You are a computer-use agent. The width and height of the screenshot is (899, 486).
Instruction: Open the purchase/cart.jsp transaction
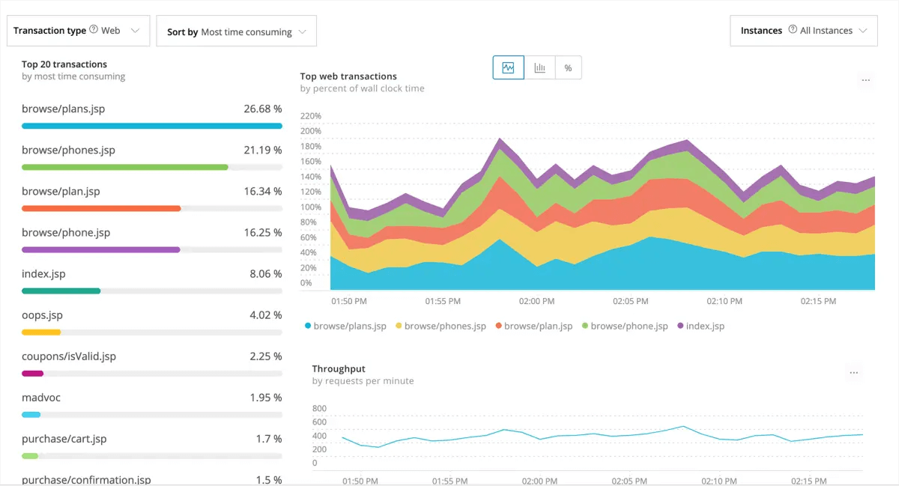click(63, 438)
